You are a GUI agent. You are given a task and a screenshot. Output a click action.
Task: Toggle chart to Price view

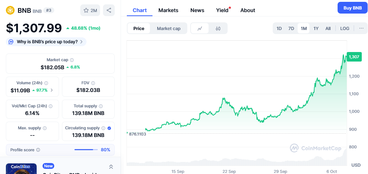click(x=139, y=29)
